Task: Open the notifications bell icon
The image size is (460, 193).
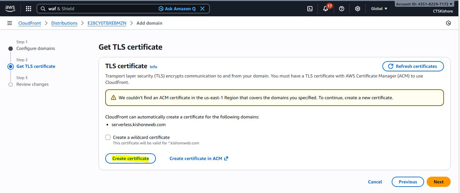Action: (x=326, y=9)
